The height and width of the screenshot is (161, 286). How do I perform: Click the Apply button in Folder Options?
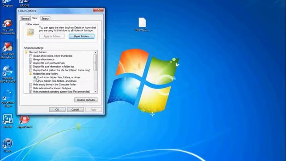pyautogui.click(x=93, y=110)
